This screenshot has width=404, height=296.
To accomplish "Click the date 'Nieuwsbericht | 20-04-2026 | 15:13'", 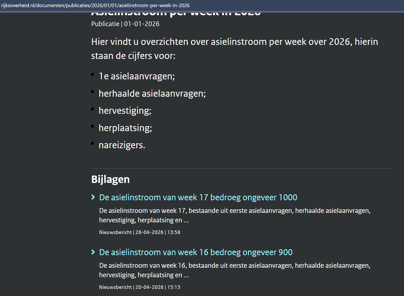I will 140,287.
